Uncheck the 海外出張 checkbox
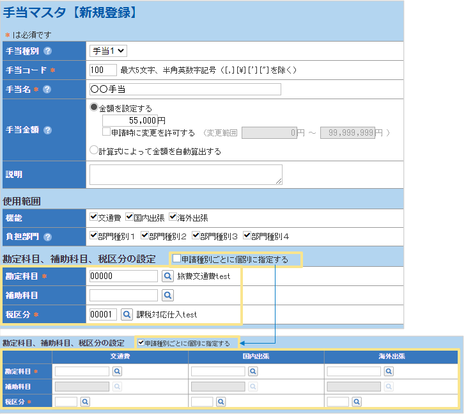This screenshot has width=466, height=414. click(173, 218)
